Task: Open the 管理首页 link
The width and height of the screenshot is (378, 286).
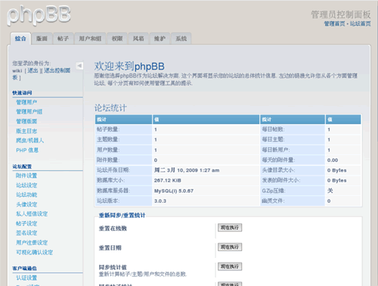Action: tap(334, 23)
